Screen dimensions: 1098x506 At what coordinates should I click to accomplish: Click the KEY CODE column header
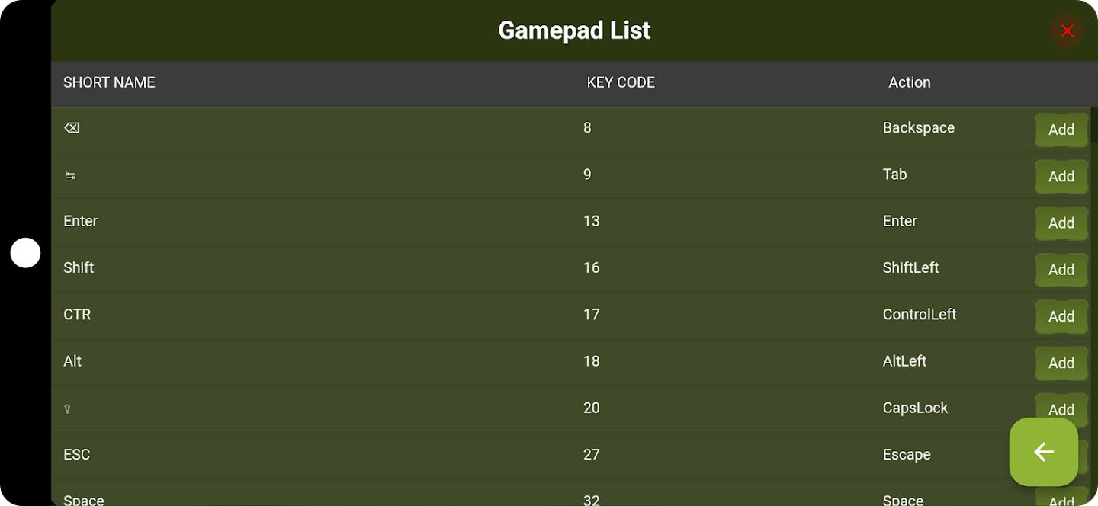621,82
